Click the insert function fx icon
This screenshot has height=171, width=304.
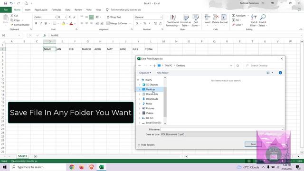[x=45, y=36]
